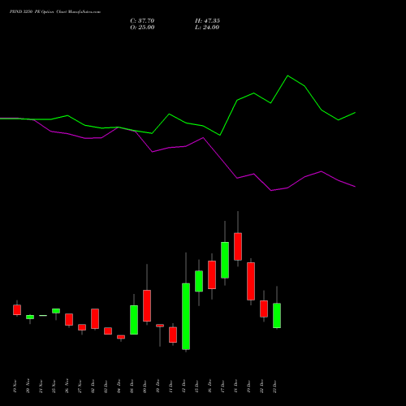Click the '25 Nov' date label

click(x=54, y=386)
